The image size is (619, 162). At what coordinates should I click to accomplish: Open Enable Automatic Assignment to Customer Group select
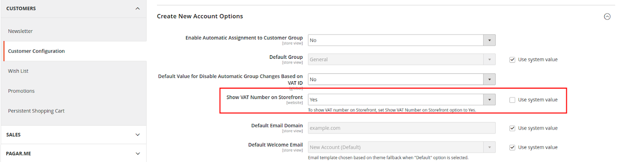pos(402,40)
